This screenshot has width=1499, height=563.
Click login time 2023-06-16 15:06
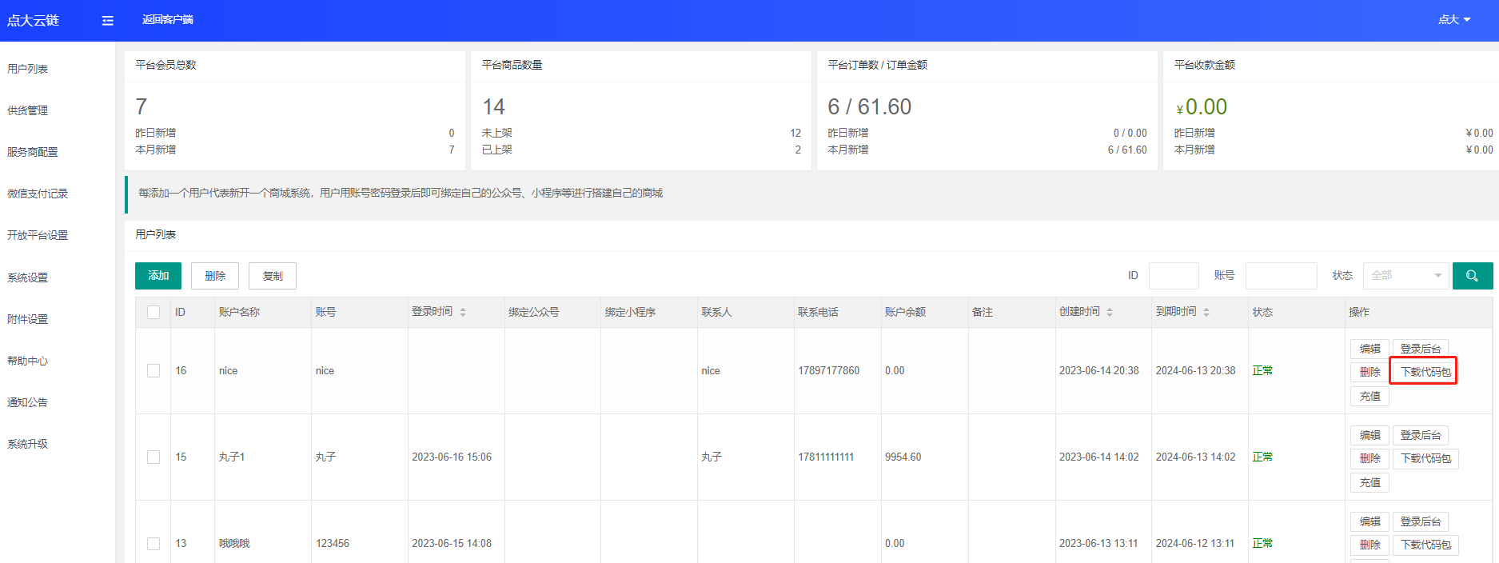point(452,457)
